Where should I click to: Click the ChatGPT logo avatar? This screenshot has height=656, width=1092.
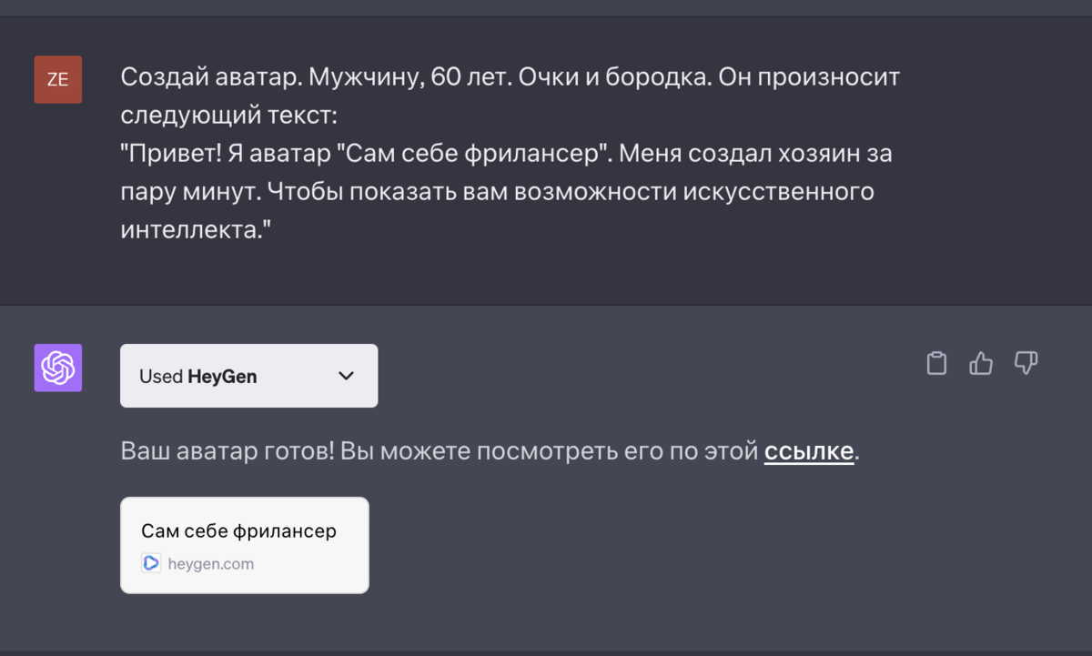[57, 368]
